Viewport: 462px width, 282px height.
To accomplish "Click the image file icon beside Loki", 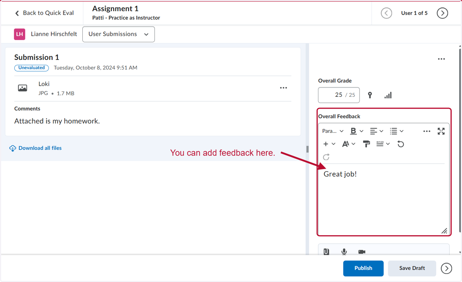I will 23,88.
